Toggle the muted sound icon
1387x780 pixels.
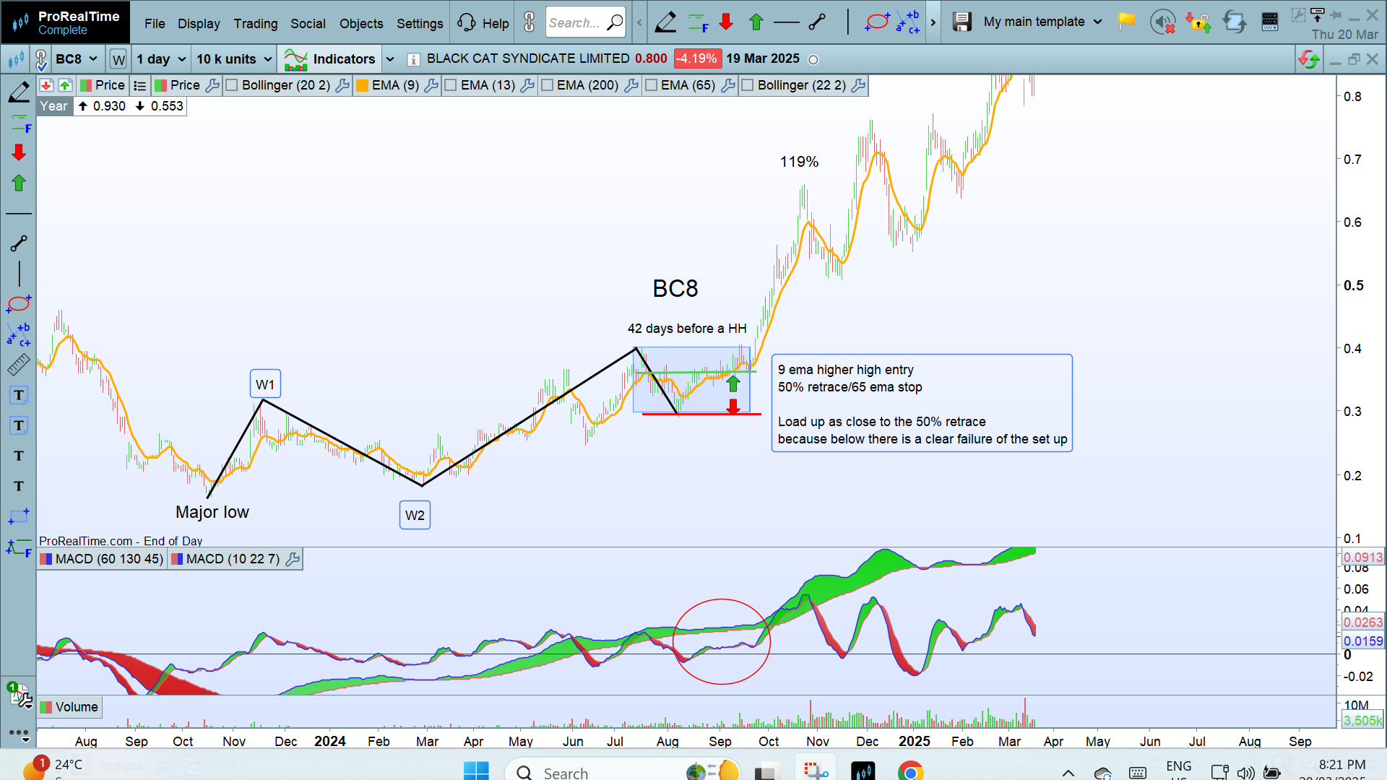click(1162, 22)
